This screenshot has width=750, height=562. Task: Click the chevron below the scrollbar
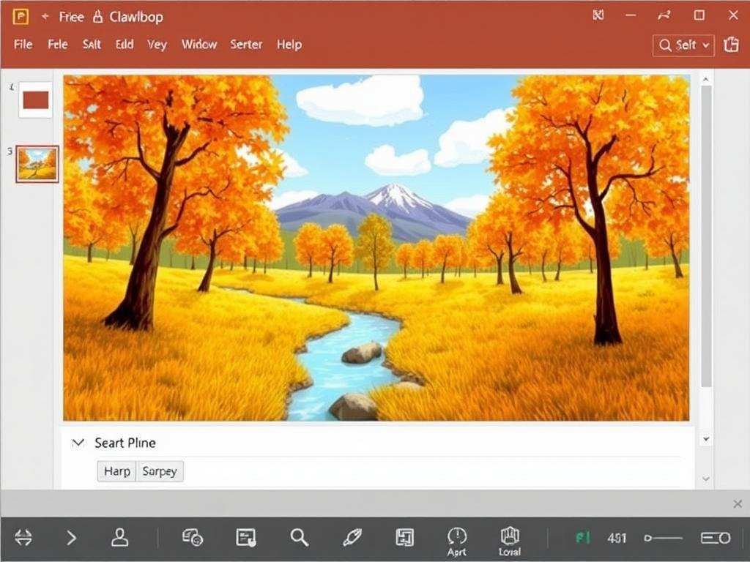[x=706, y=479]
